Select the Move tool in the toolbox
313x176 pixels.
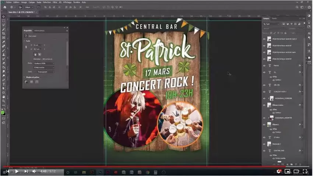(x=4, y=17)
